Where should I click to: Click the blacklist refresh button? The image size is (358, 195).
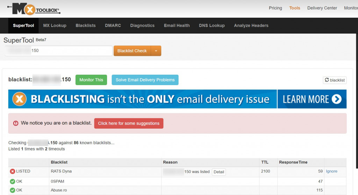[335, 80]
